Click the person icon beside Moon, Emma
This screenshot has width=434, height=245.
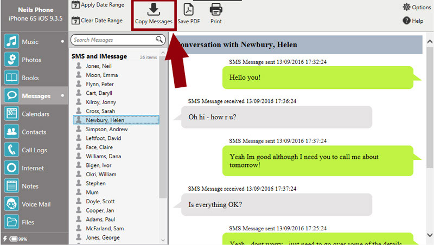[79, 75]
